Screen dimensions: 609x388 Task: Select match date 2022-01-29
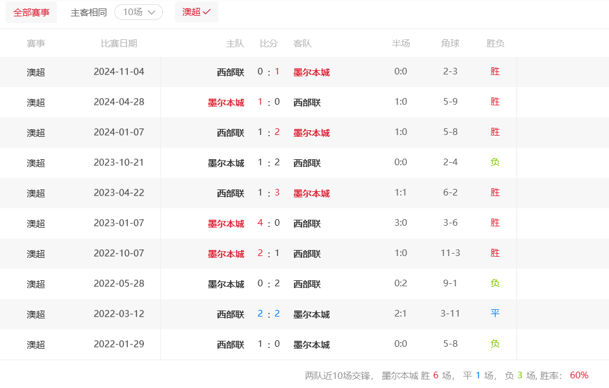[119, 344]
